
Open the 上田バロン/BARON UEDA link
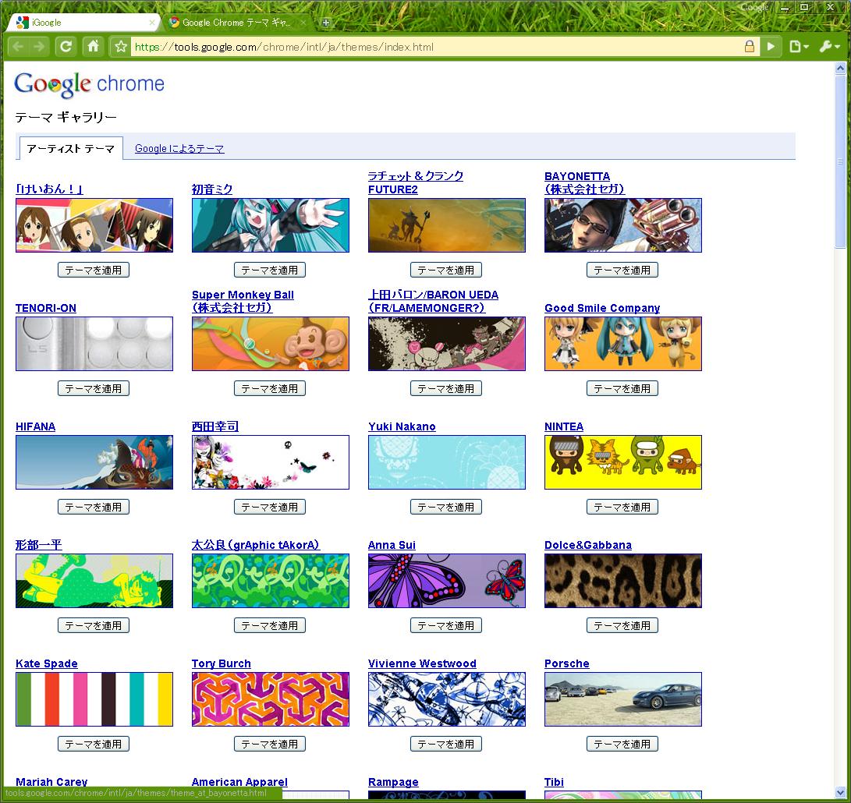(x=433, y=301)
